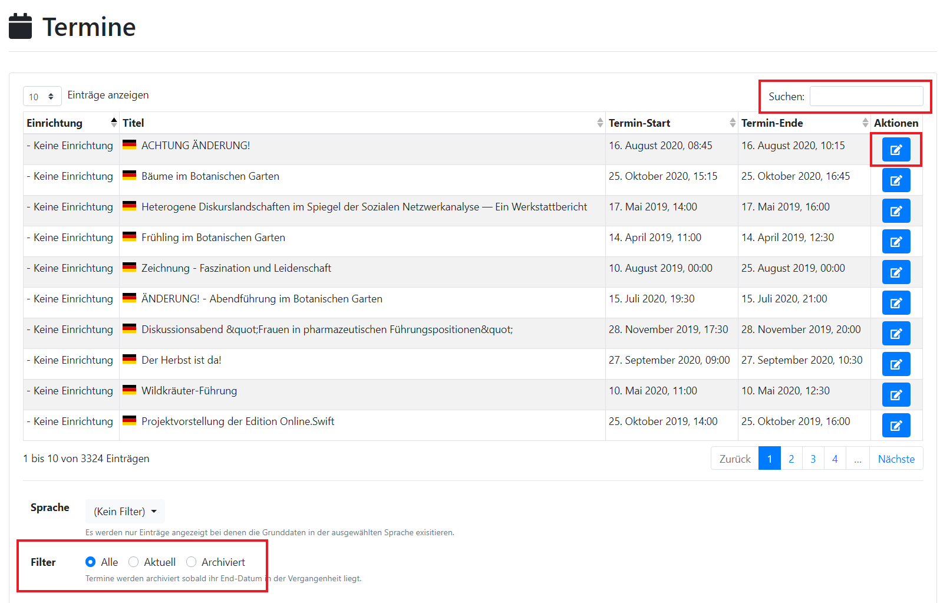Open edit for 'Frühling im Botanischen Garten'
The image size is (940, 603).
[x=896, y=242]
